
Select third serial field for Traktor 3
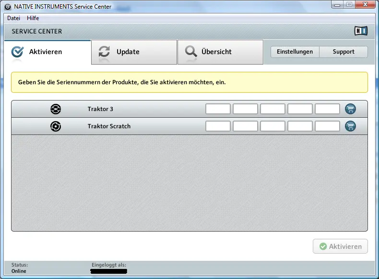272,109
